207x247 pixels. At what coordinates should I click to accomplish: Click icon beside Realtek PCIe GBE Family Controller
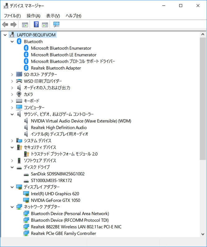click(26, 233)
